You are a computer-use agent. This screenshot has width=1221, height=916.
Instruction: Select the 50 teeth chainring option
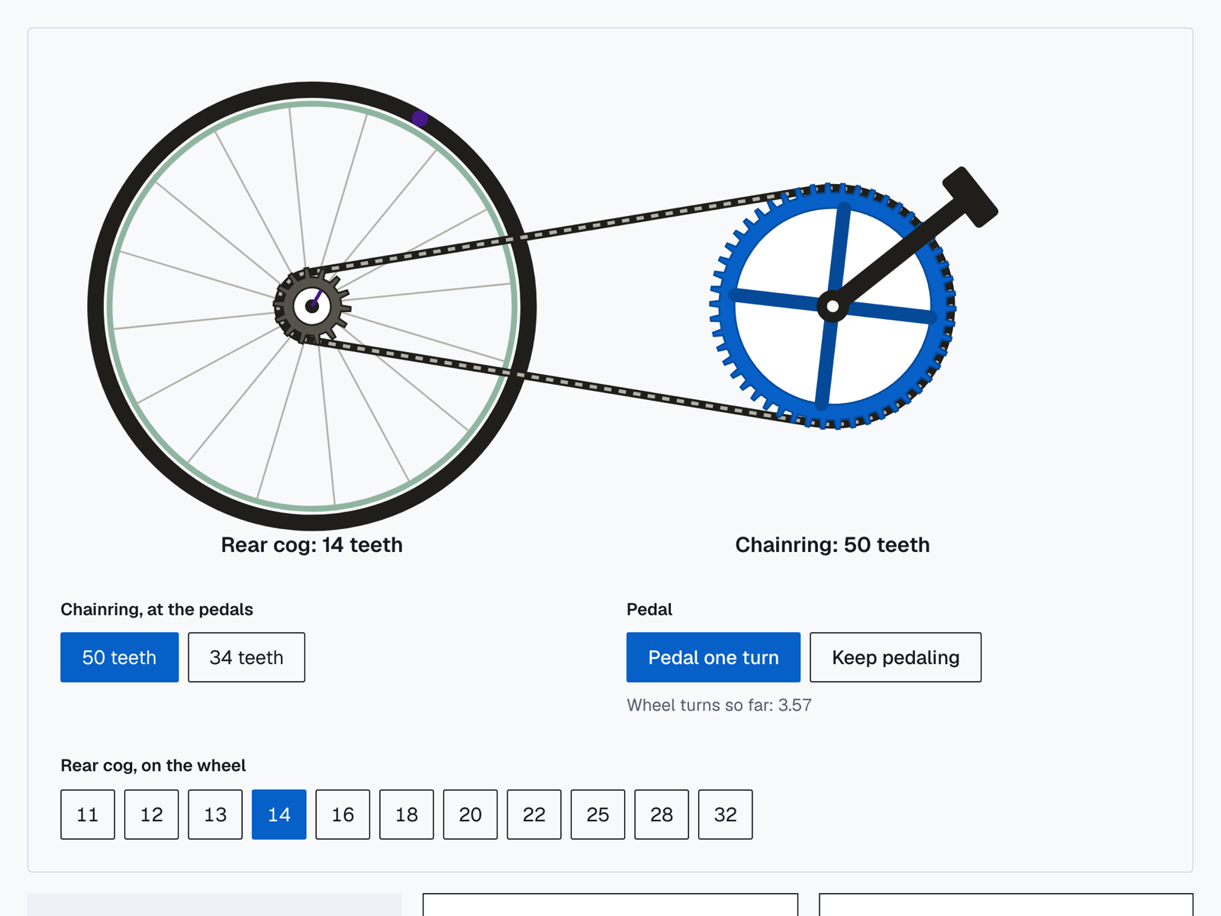click(x=119, y=657)
